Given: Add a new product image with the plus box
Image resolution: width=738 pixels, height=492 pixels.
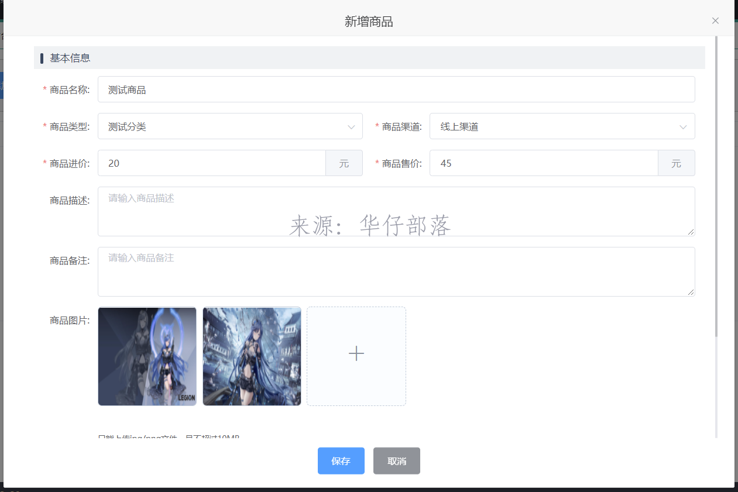Looking at the screenshot, I should [356, 356].
